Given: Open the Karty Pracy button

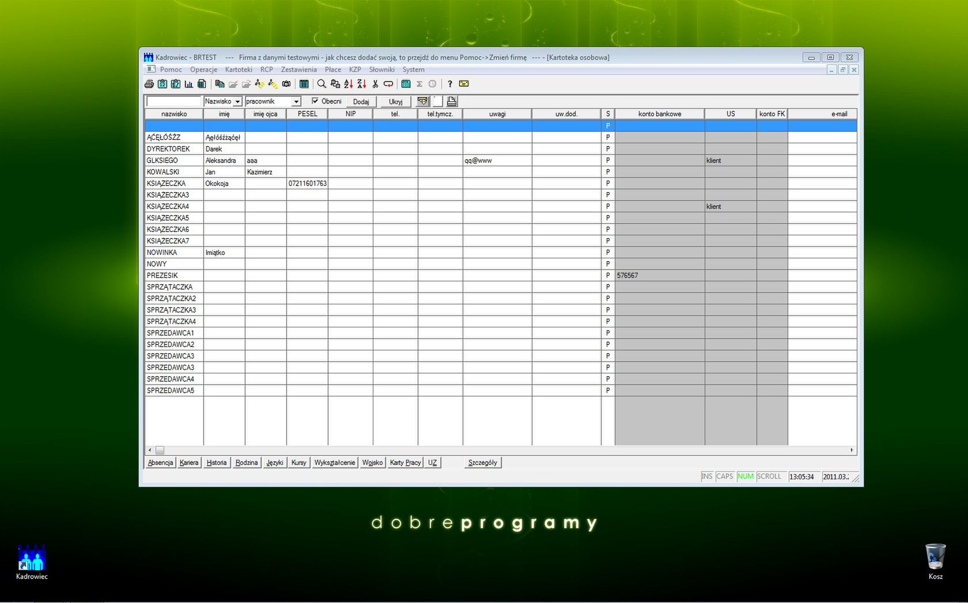Looking at the screenshot, I should click(405, 463).
